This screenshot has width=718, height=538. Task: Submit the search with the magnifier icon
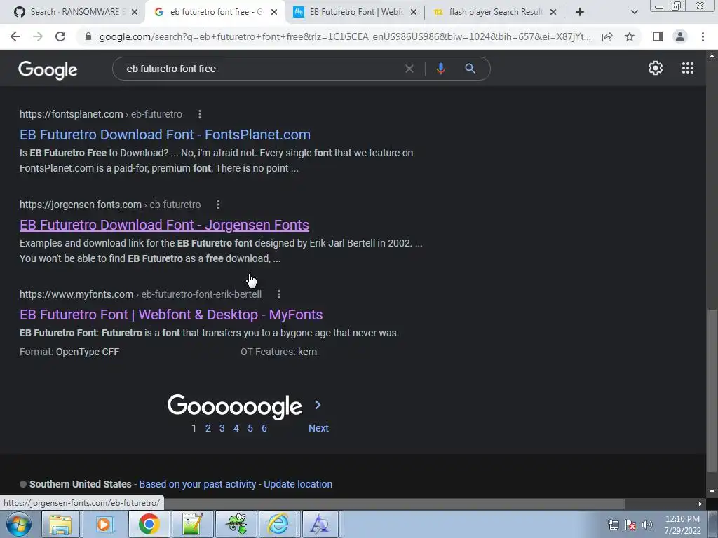[470, 69]
